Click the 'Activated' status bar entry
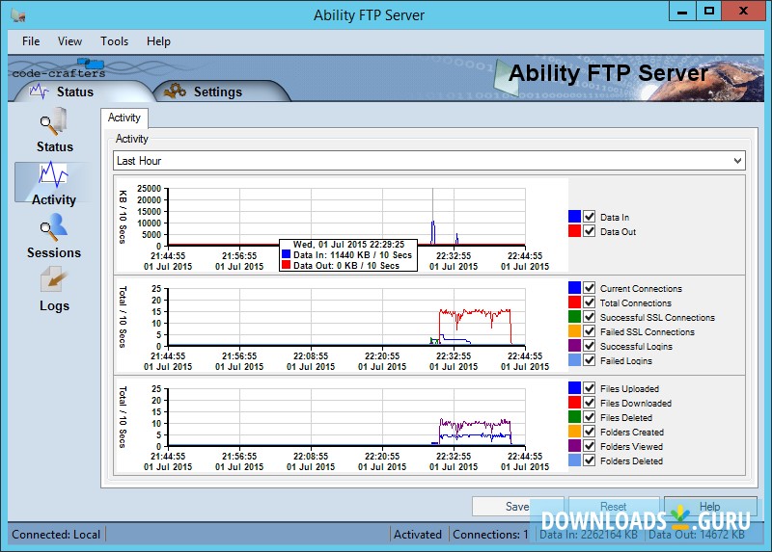Screen dimensions: 772x552 418,535
